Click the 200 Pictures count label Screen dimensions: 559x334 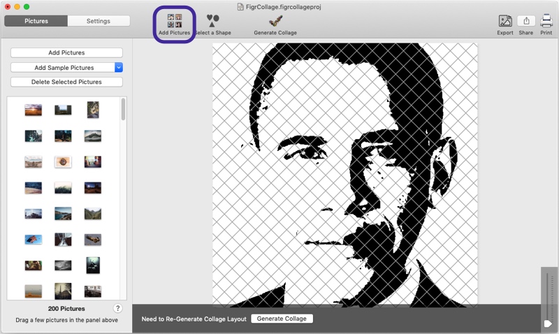[x=66, y=309]
